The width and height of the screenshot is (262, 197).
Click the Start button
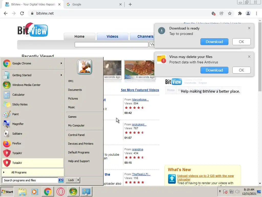7,192
